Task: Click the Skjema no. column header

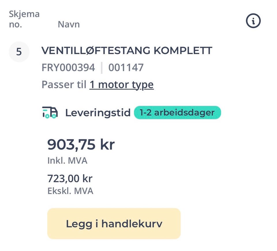Action: click(24, 19)
